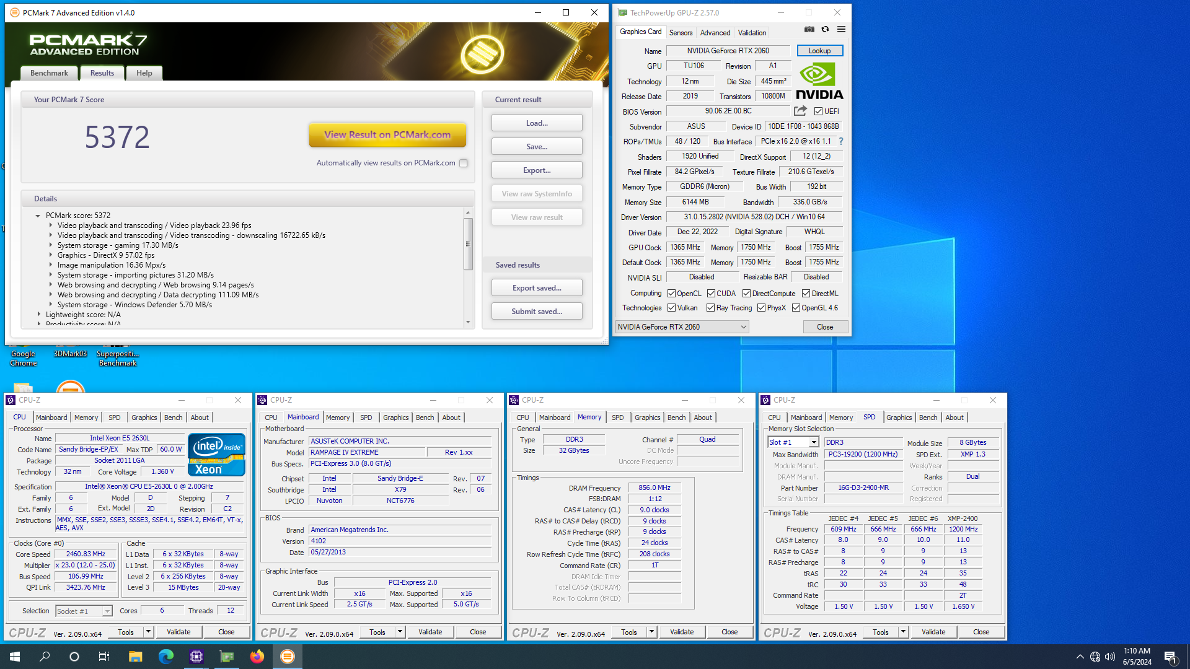1190x669 pixels.
Task: Switch to CPU-Z taskbar icon
Action: pyautogui.click(x=196, y=657)
